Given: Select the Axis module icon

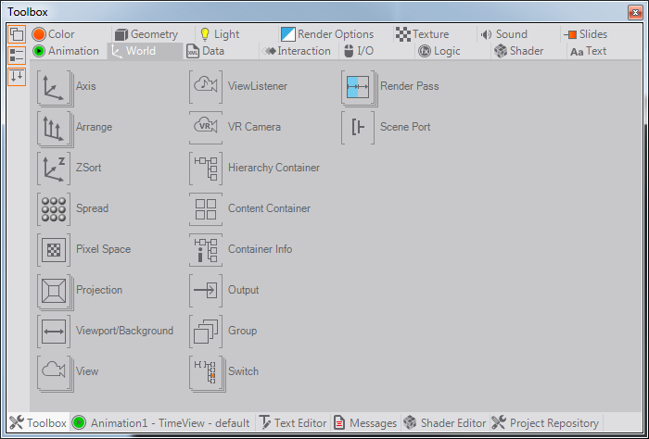Looking at the screenshot, I should [54, 87].
